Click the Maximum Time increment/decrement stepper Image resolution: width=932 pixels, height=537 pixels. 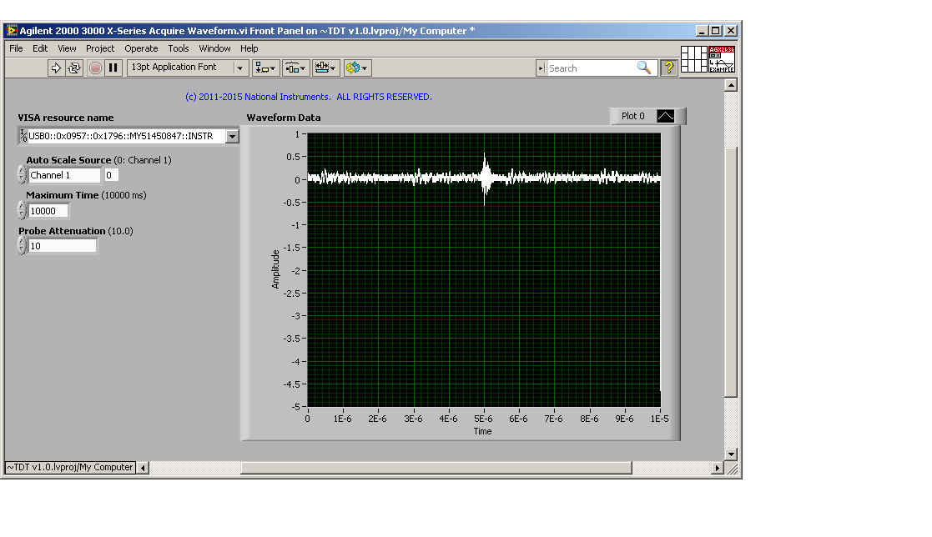pos(22,210)
